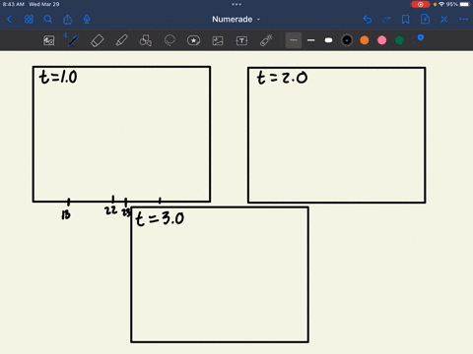Screen dimensions: 473x354
Task: Open the custom color picker
Action: [x=417, y=39]
